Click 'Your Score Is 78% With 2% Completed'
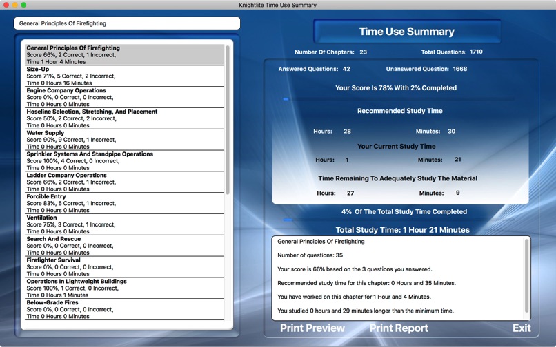Screen dimensions: 556x347 coord(396,88)
